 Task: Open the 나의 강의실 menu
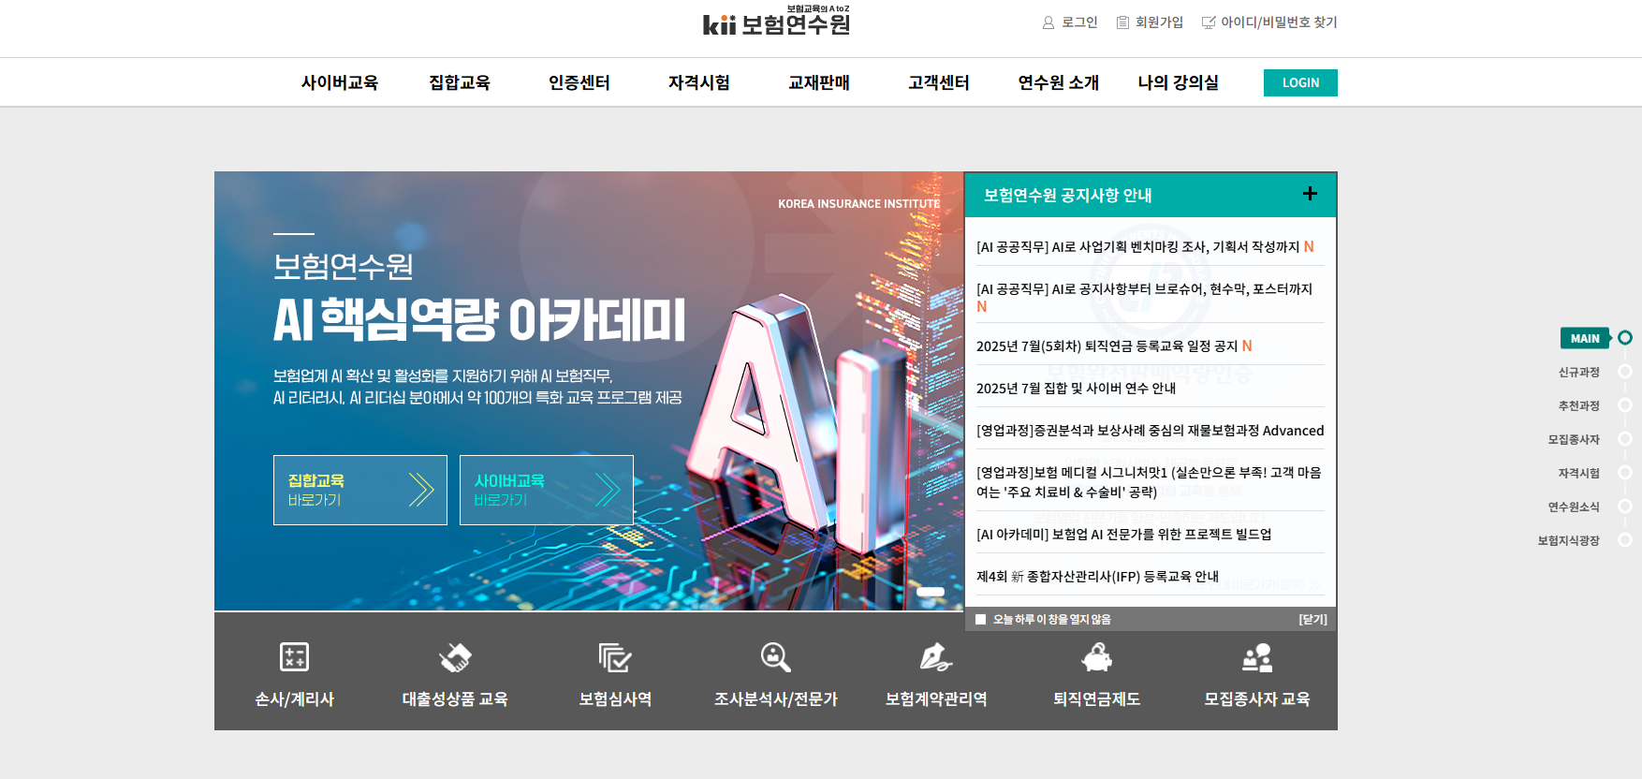tap(1179, 82)
